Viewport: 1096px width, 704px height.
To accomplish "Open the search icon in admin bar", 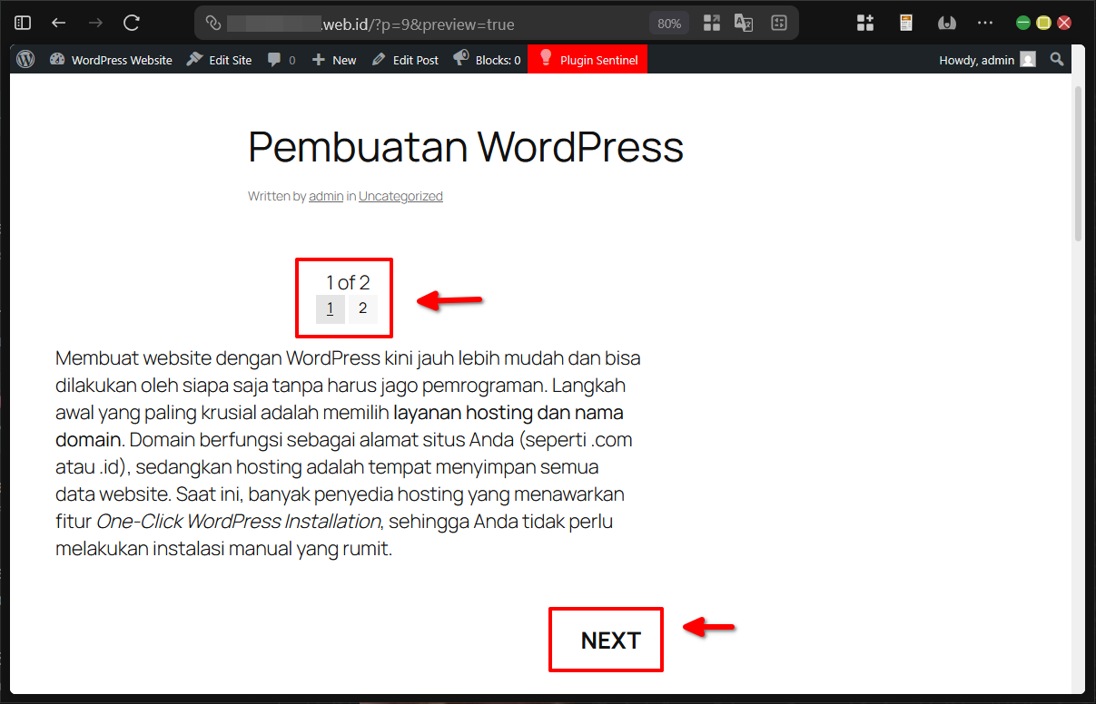I will point(1056,59).
